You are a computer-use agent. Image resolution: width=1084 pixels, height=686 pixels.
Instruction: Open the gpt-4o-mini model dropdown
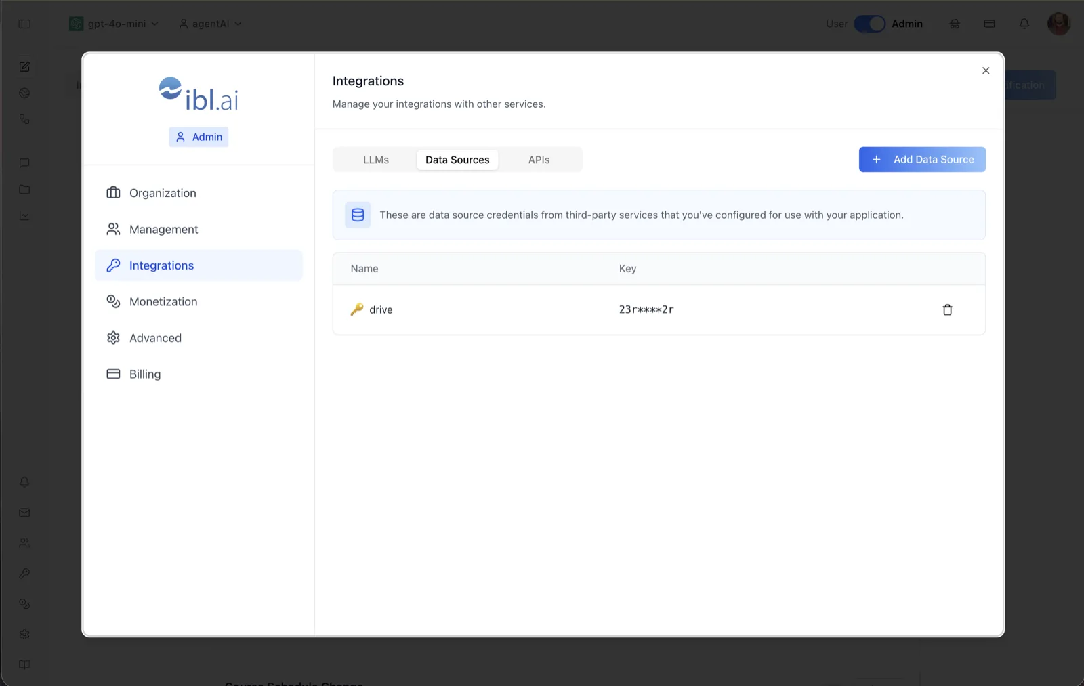pos(114,24)
